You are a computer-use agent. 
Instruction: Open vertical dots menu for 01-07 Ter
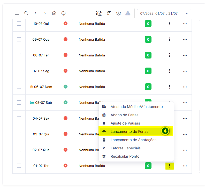click(170, 166)
